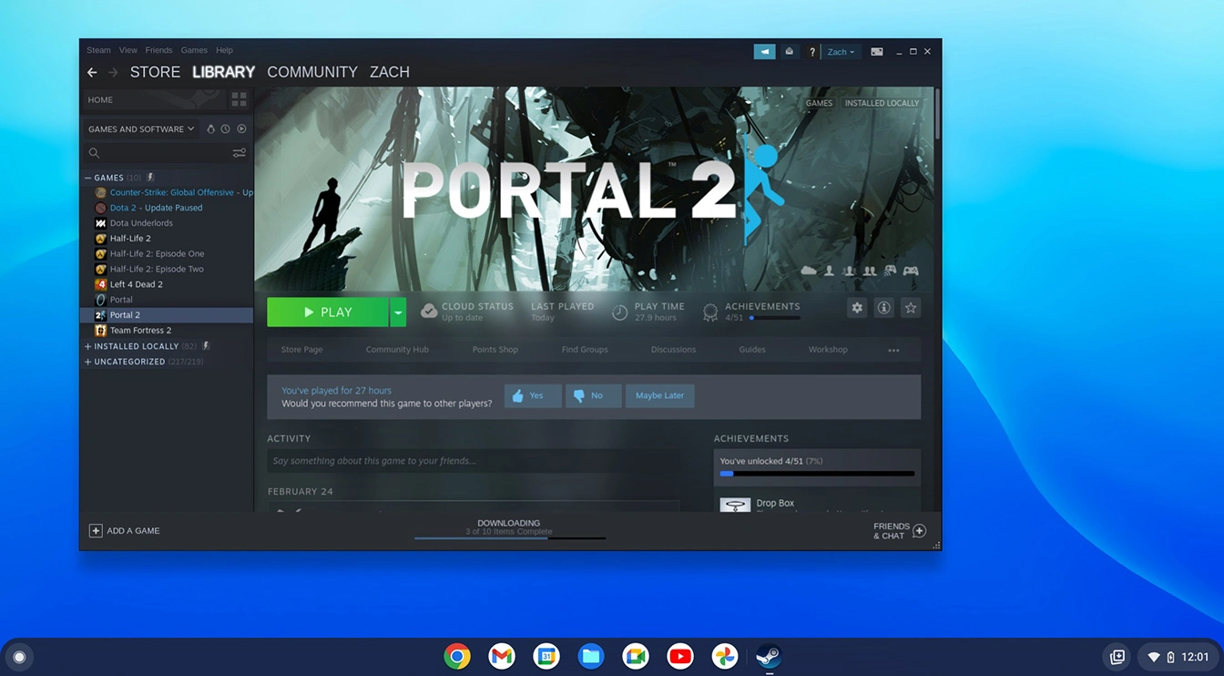
Task: Click the header achievements 4/51 bar
Action: click(x=775, y=318)
